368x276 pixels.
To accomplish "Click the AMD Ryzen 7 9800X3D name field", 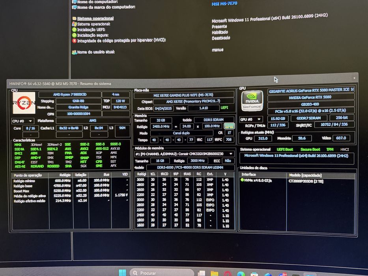I will (x=70, y=95).
